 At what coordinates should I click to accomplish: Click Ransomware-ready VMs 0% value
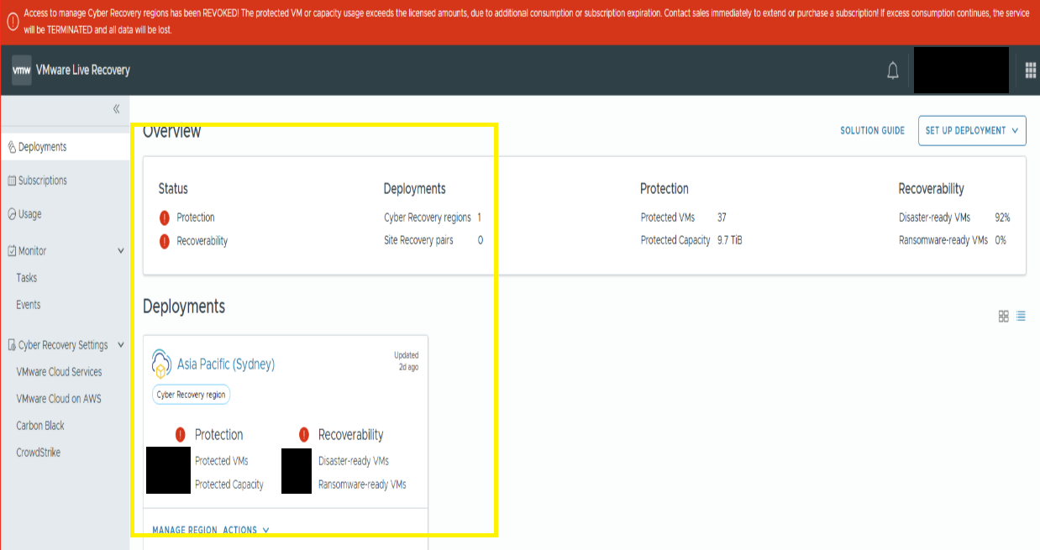click(1001, 240)
